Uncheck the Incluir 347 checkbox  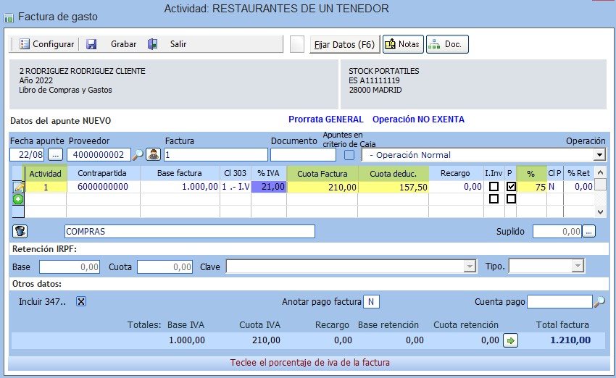pos(81,302)
